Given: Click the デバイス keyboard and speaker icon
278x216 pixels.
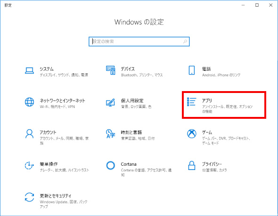Looking at the screenshot, I should [111, 70].
